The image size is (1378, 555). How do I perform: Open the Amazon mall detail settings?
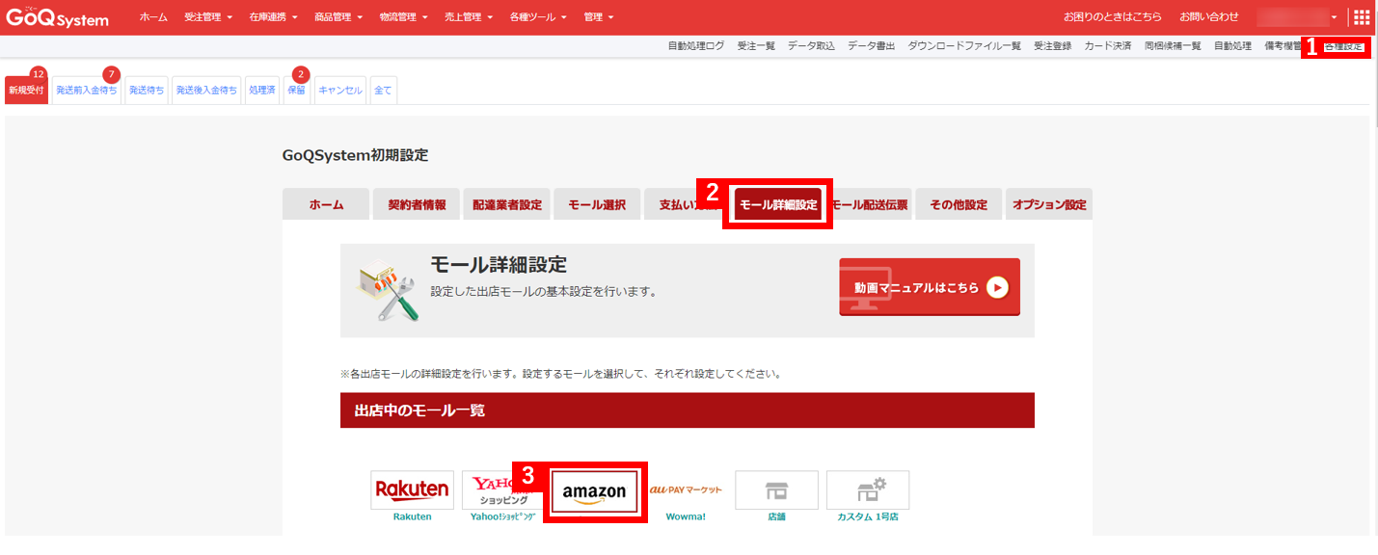[595, 491]
